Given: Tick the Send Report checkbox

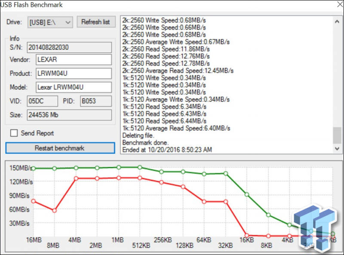Looking at the screenshot, I should point(14,133).
